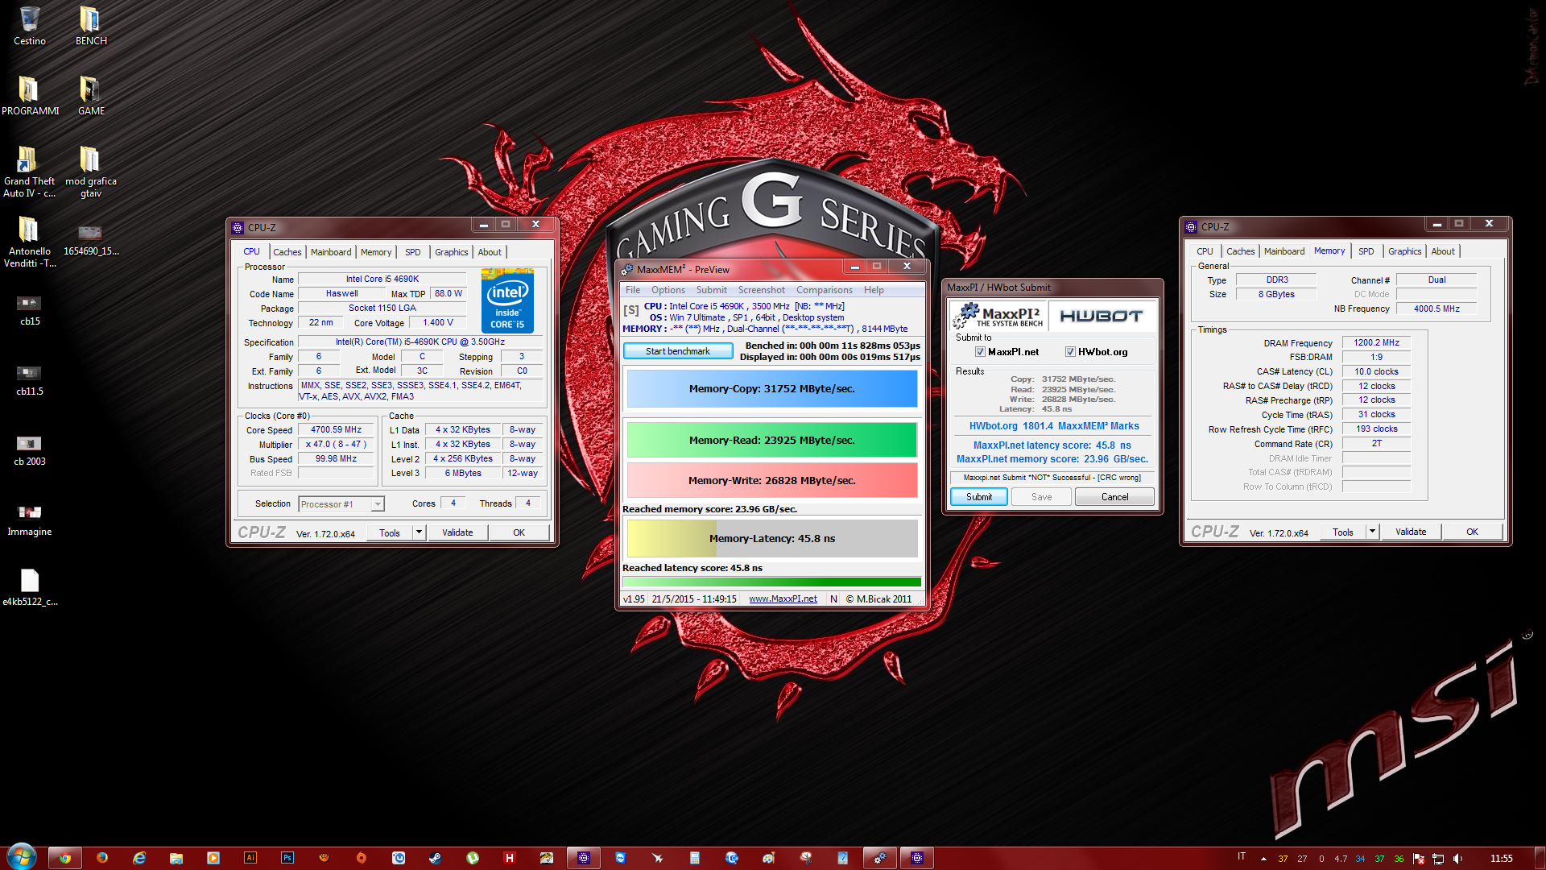Open the calculator taskbar icon

(x=695, y=858)
